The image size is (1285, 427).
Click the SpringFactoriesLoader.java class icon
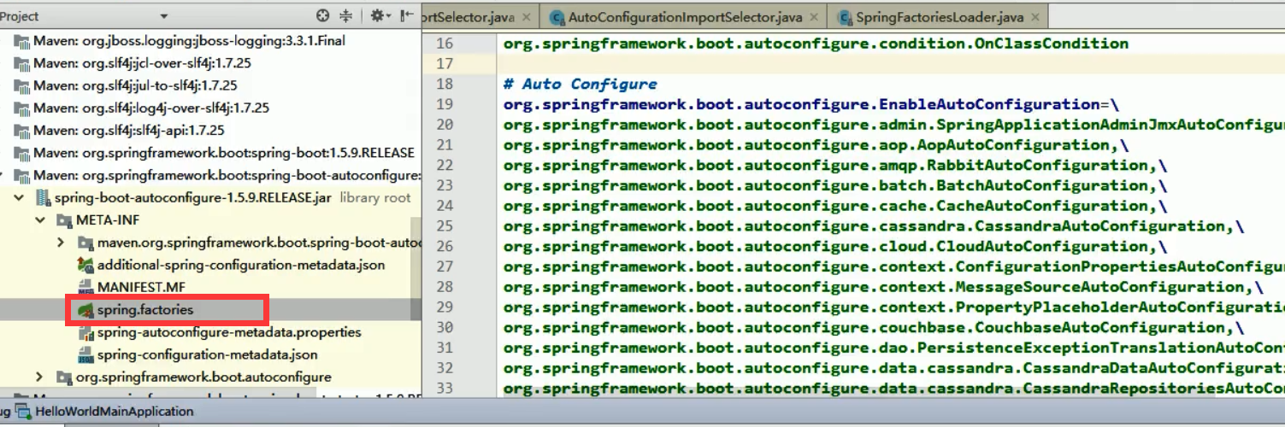click(x=846, y=16)
